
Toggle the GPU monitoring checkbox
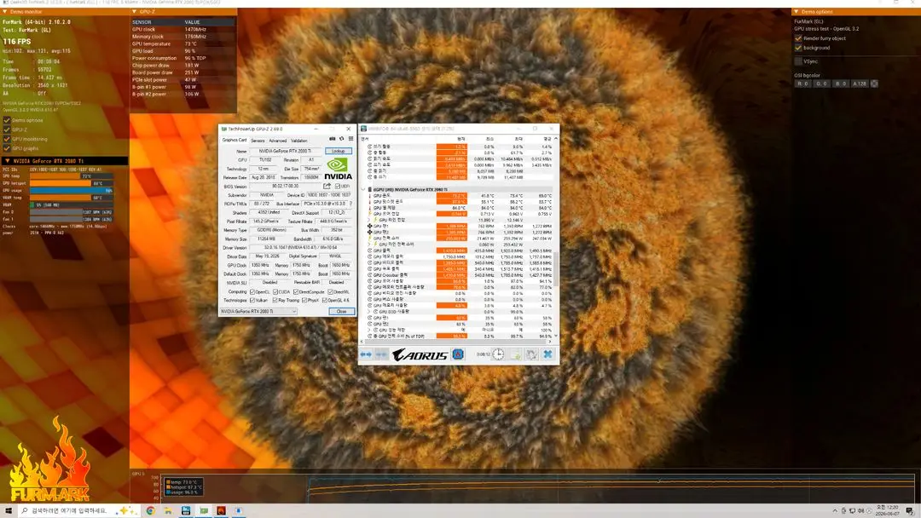[7, 139]
